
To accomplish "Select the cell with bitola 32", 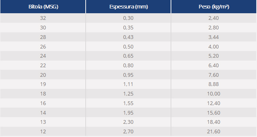I will tap(43, 18).
